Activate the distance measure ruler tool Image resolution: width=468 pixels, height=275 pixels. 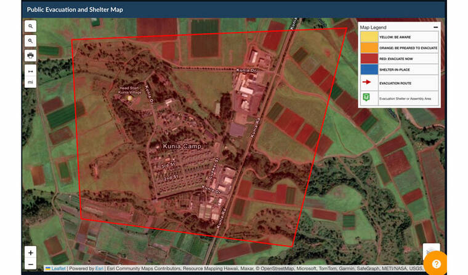click(x=31, y=71)
